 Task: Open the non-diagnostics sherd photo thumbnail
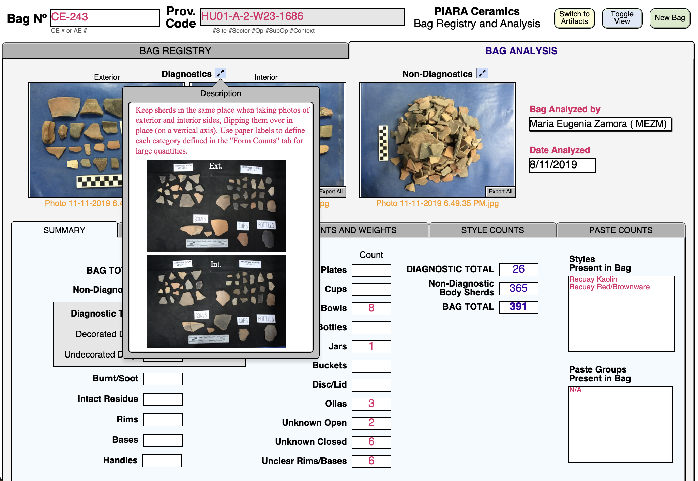click(437, 136)
